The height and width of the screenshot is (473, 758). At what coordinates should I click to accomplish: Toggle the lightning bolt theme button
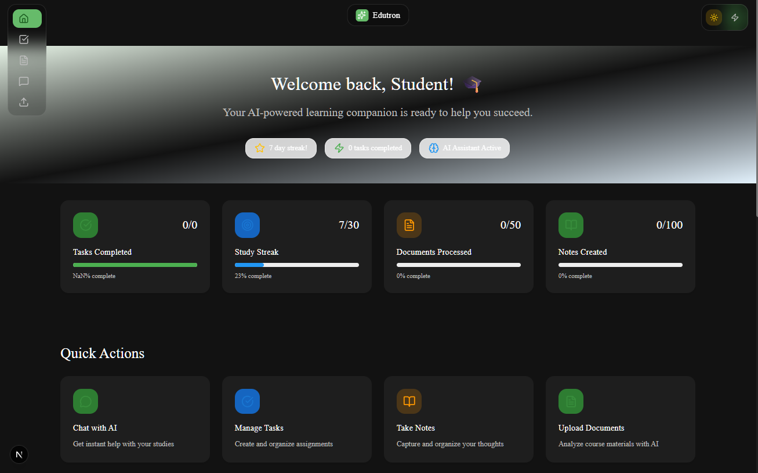click(x=735, y=17)
